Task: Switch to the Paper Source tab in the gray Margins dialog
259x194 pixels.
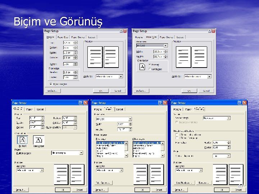Action: 78,37
